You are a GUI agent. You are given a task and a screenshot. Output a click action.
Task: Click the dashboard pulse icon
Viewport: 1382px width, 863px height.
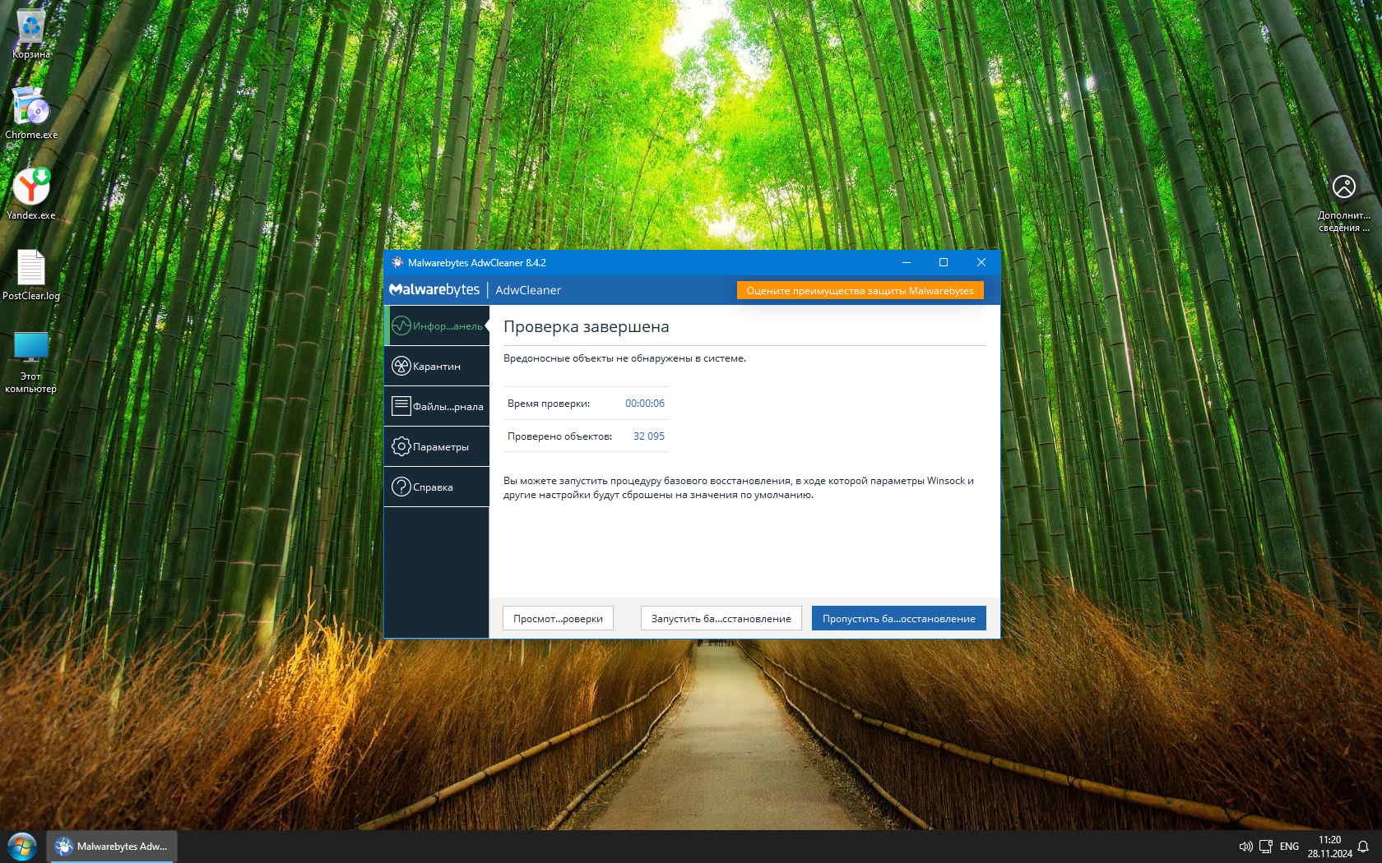pyautogui.click(x=401, y=325)
